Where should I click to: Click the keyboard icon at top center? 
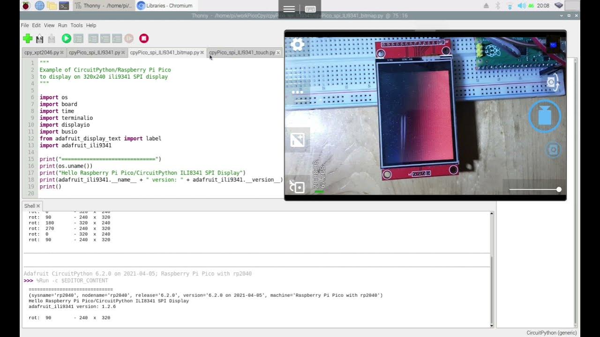pos(310,9)
